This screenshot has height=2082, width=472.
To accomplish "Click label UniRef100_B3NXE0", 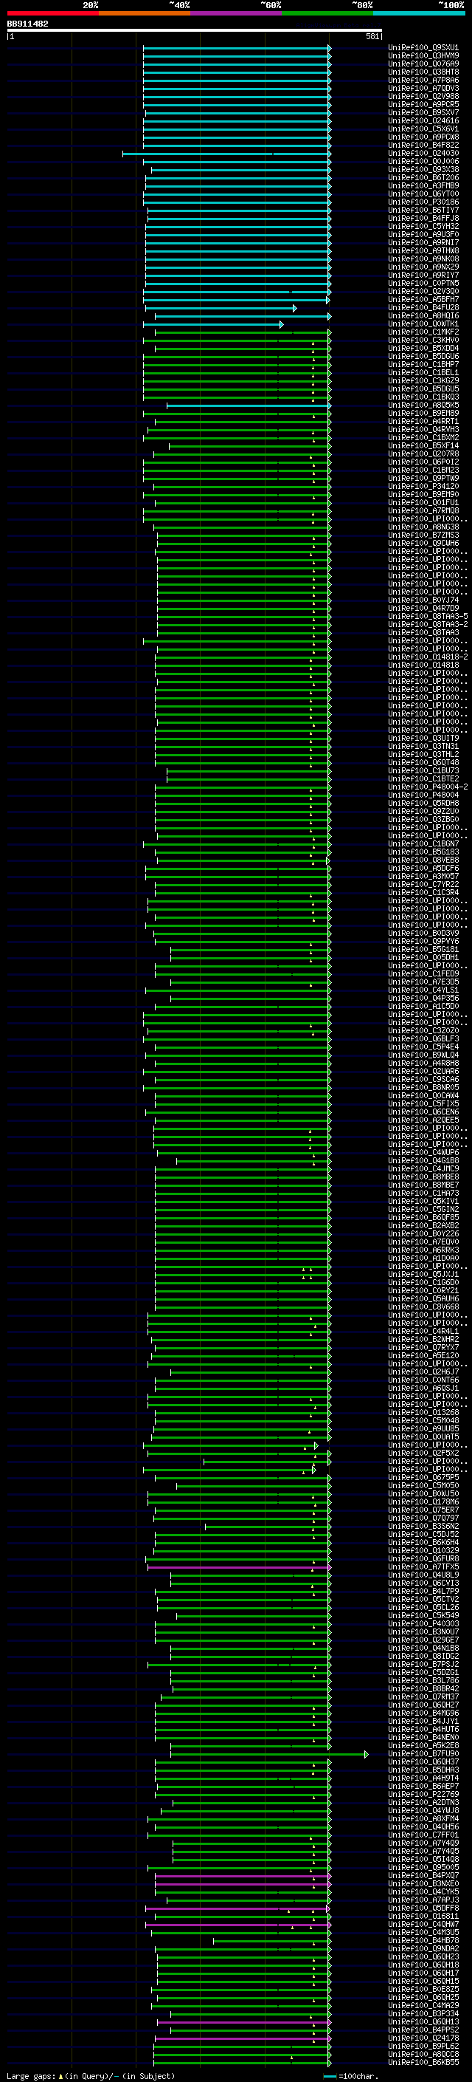I will coord(423,1884).
